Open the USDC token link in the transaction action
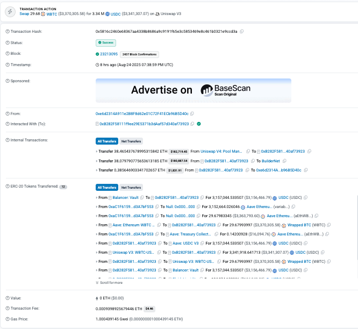The width and height of the screenshot is (358, 329). click(116, 14)
